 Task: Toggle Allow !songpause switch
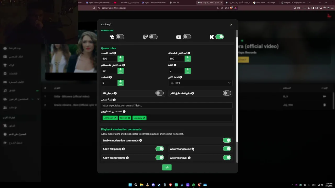(x=227, y=149)
